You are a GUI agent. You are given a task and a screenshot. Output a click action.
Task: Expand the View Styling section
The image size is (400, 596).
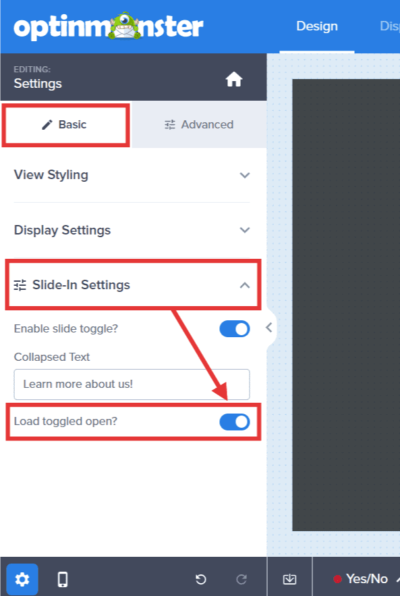[132, 175]
